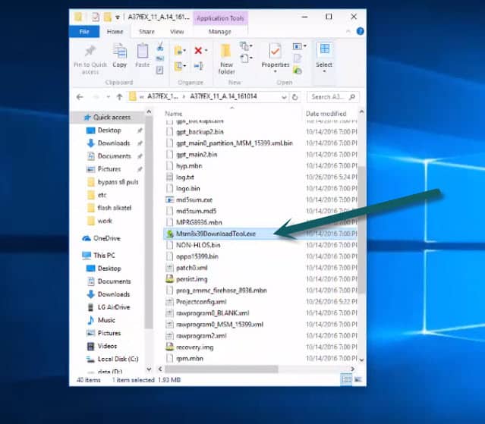This screenshot has height=424, width=485.
Task: Open LG AirDrive in navigation pane
Action: pos(114,307)
